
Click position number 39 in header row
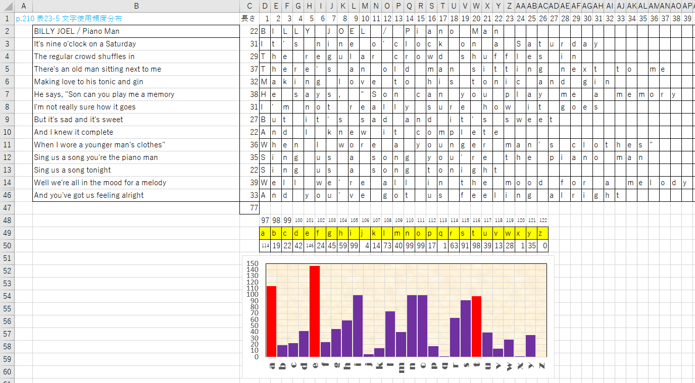(x=687, y=19)
